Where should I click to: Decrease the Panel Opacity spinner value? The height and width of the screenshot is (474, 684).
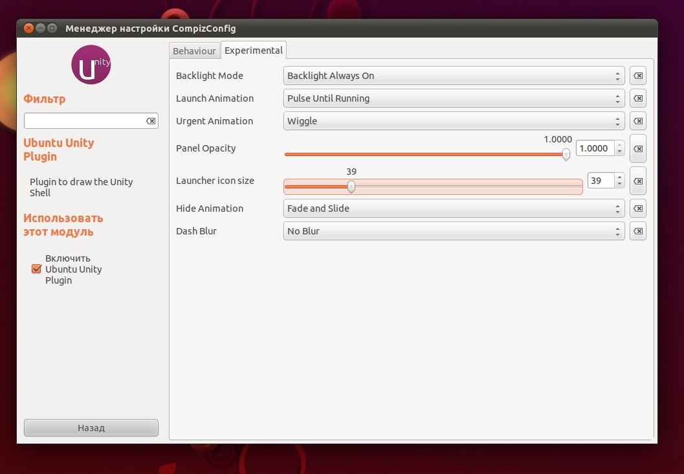[619, 152]
